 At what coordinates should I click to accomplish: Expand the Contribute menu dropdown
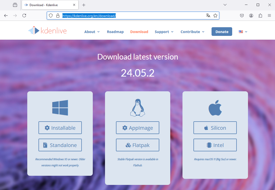click(x=203, y=32)
